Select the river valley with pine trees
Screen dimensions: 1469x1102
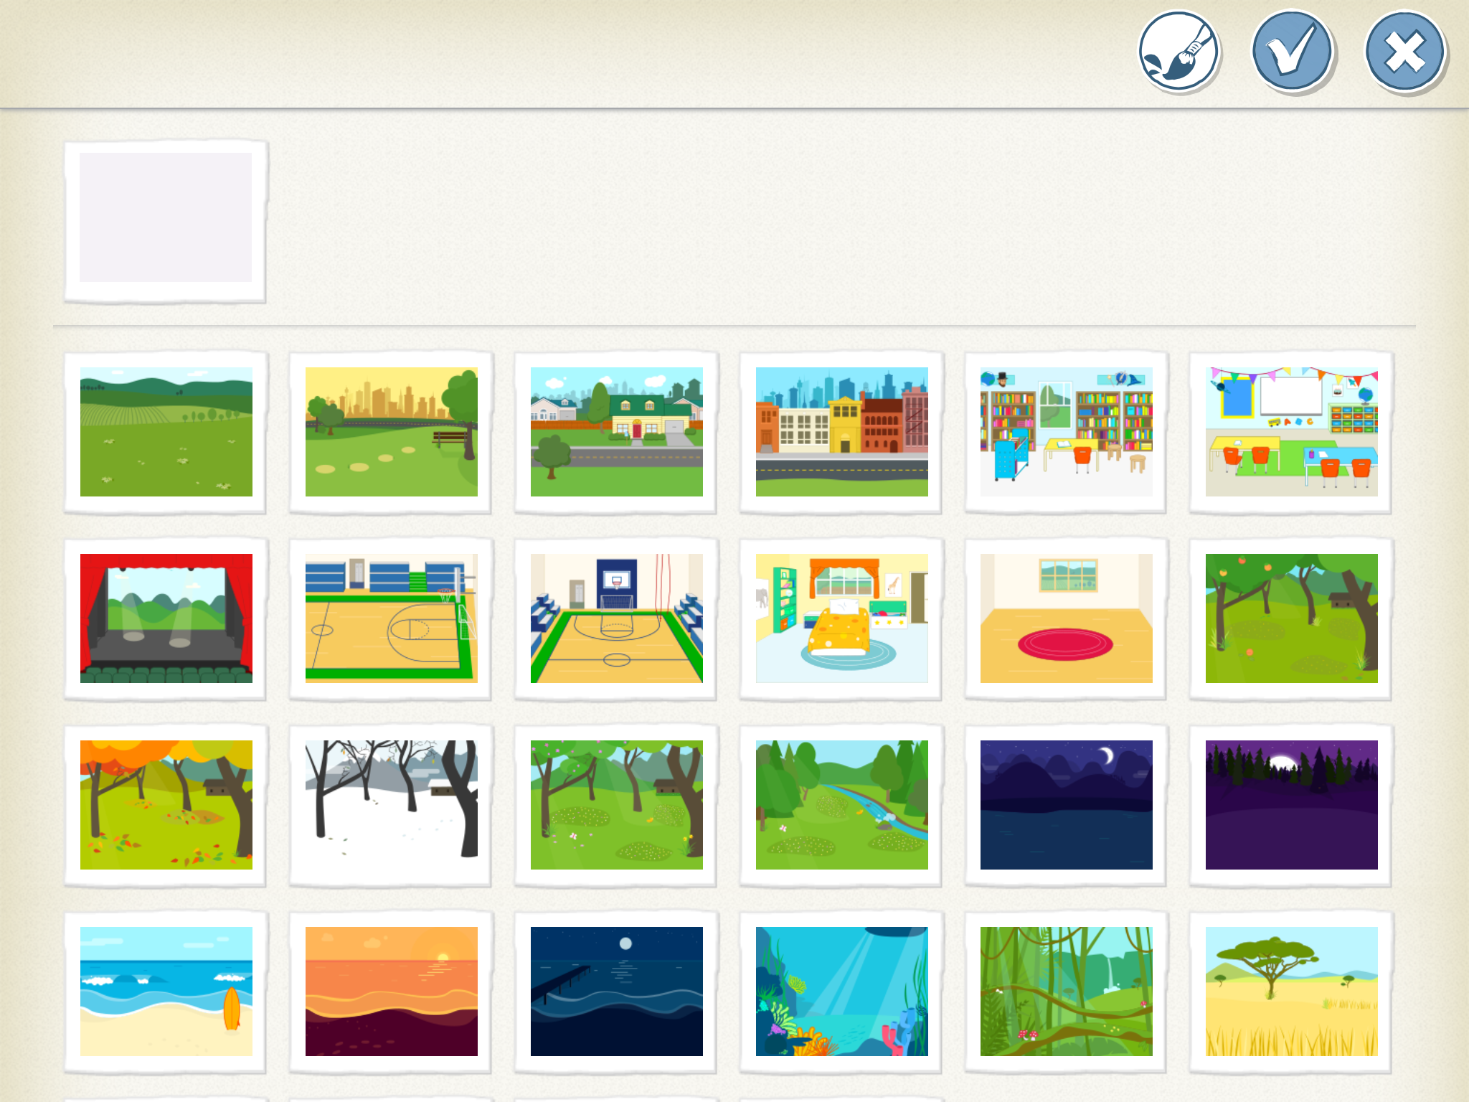tap(841, 805)
